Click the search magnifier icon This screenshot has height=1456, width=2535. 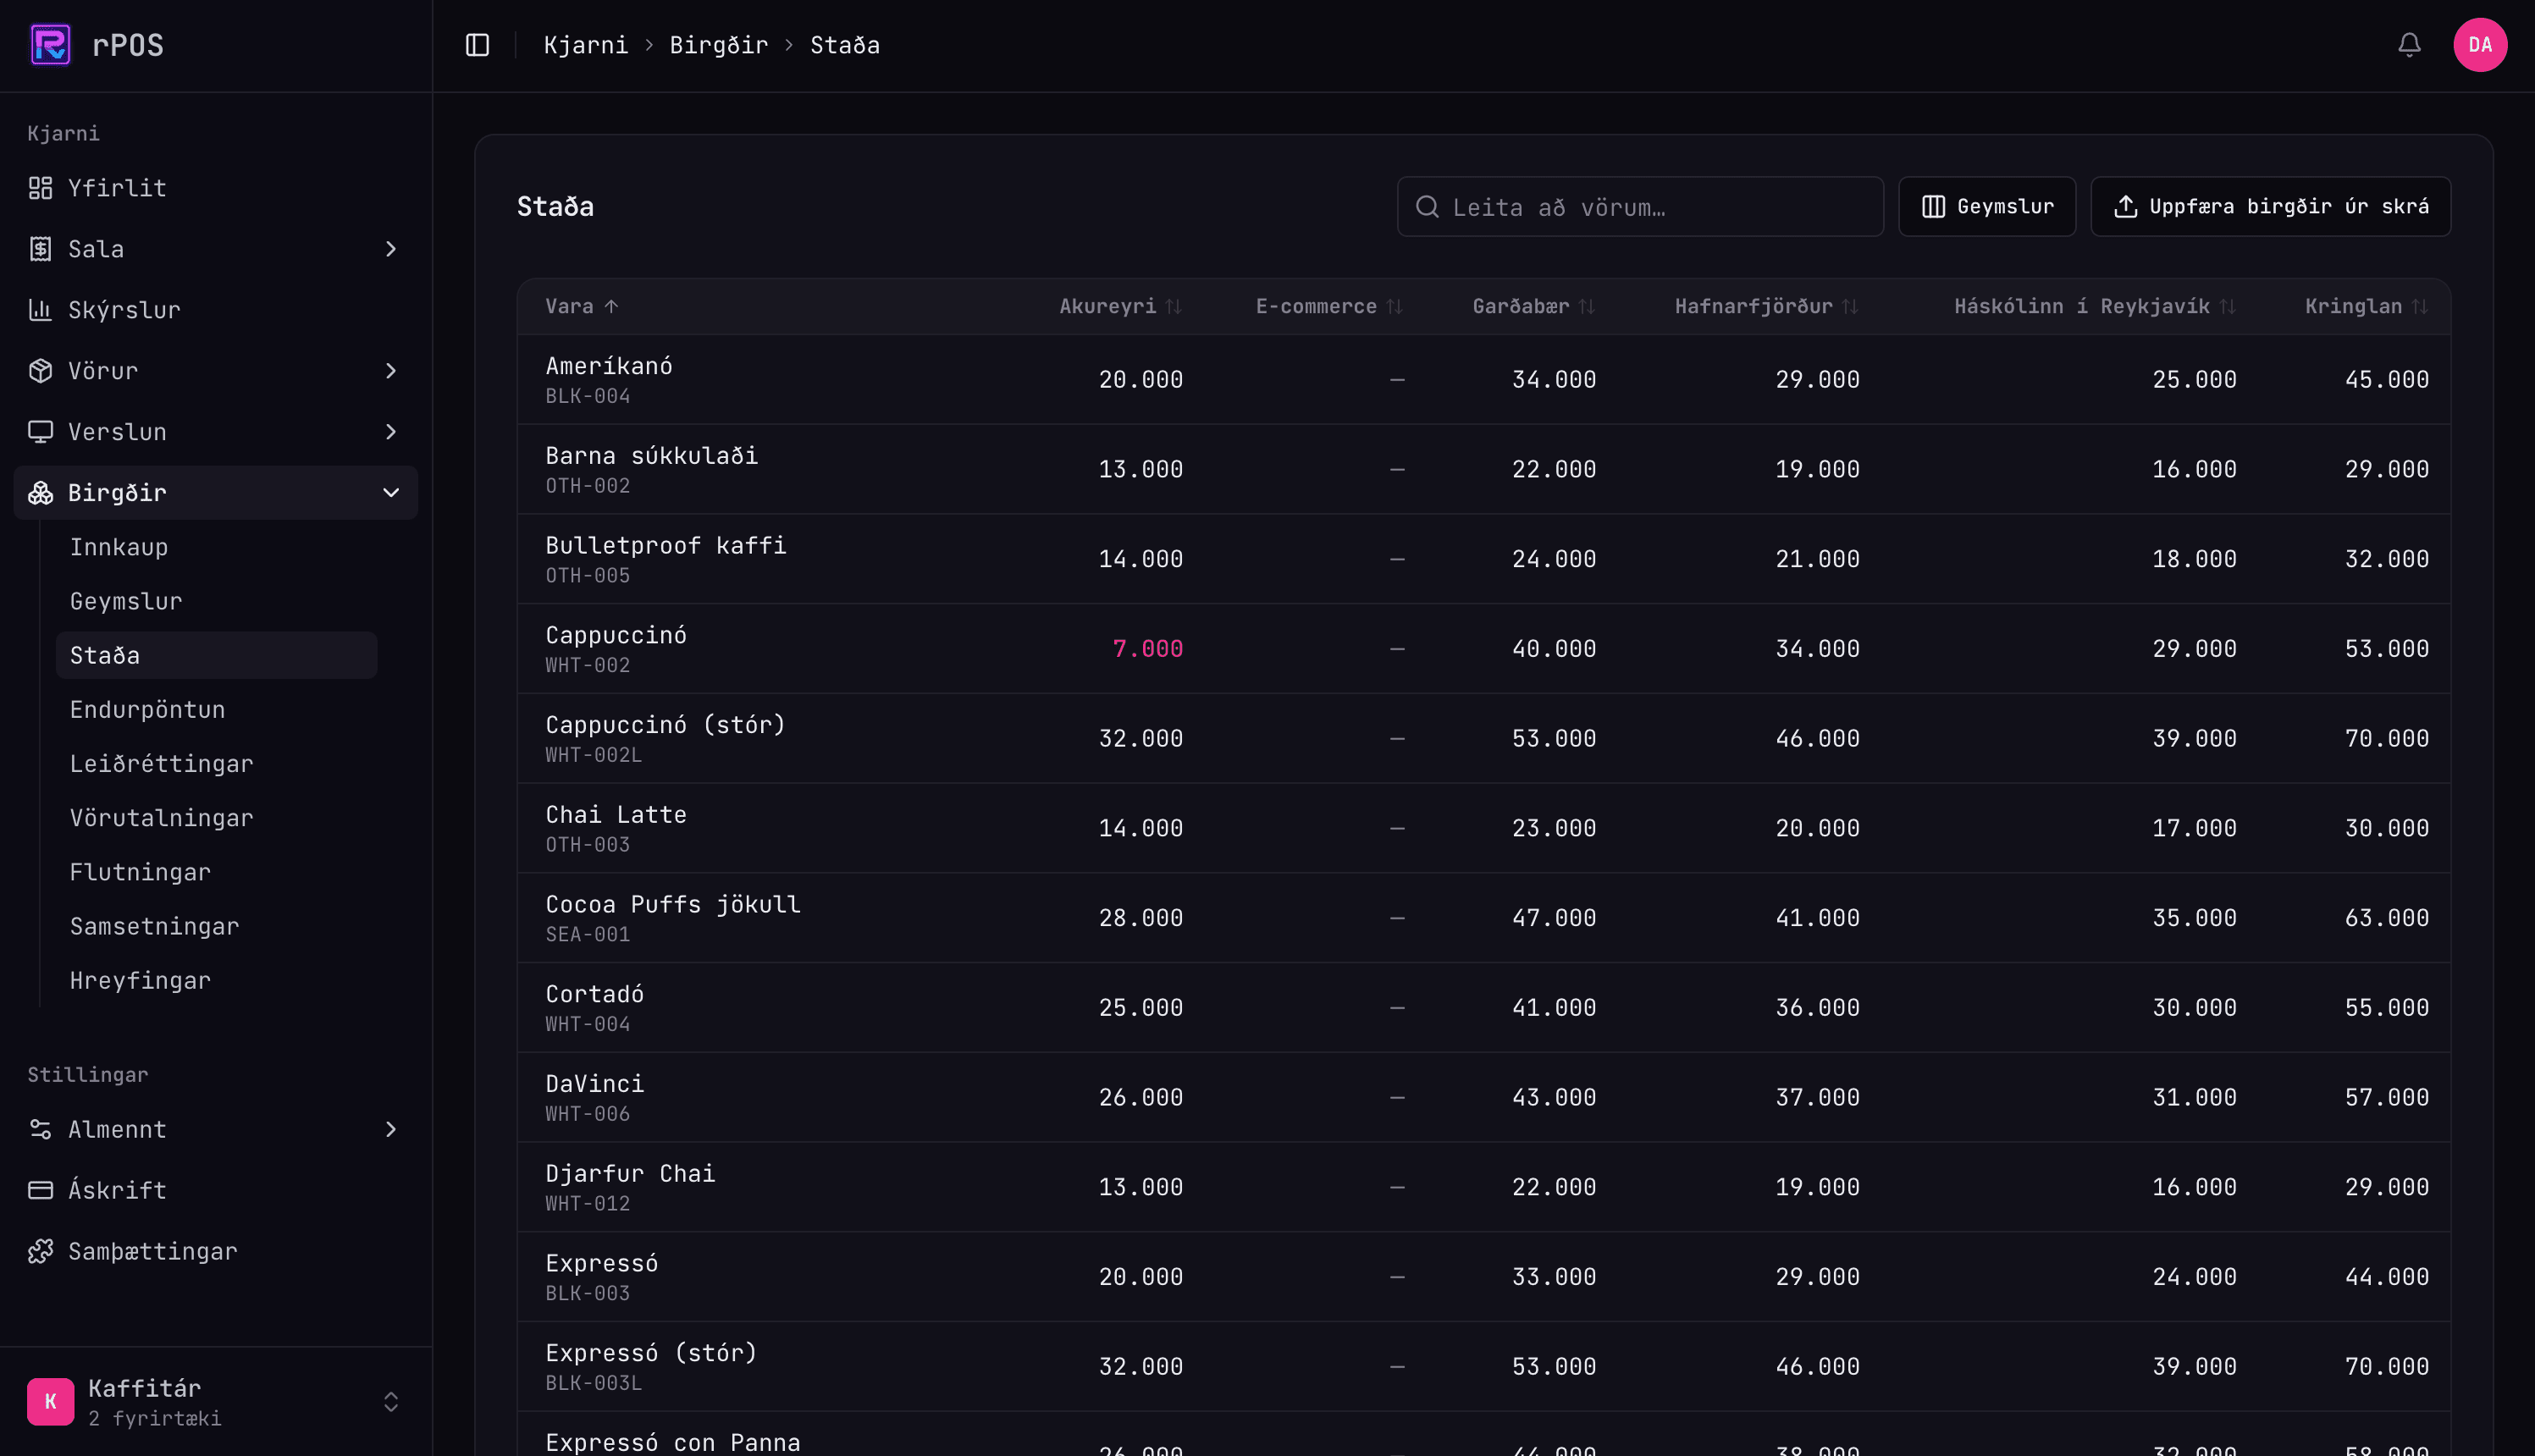point(1427,207)
